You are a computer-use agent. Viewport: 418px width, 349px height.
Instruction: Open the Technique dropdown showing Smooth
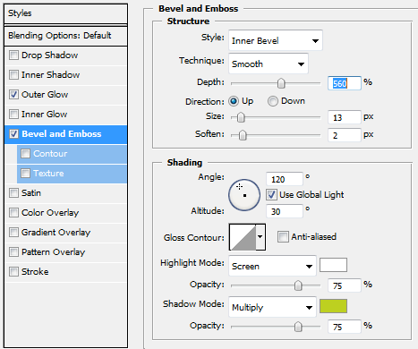[269, 64]
